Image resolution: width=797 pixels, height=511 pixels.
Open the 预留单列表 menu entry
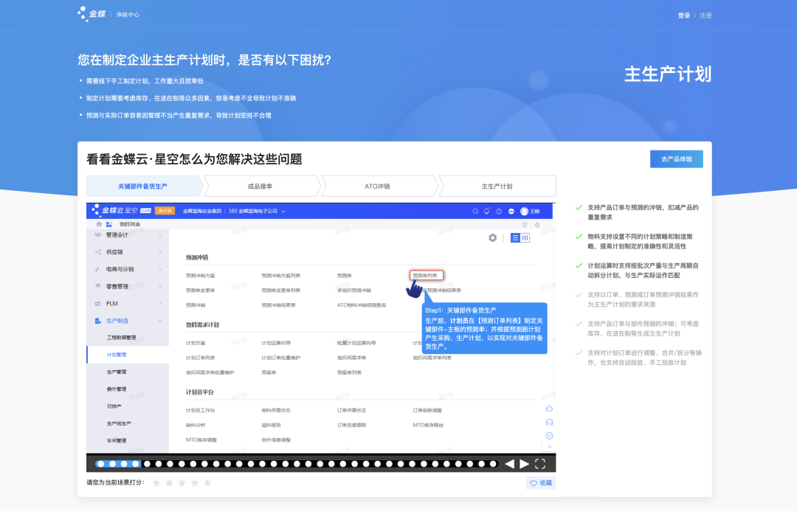pos(349,373)
